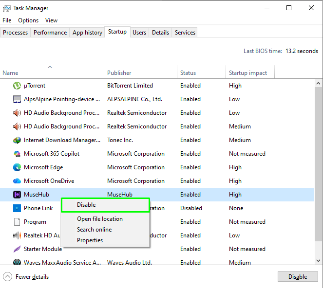323x288 pixels.
Task: Minimize the Task Manager window
Action: tap(267, 8)
